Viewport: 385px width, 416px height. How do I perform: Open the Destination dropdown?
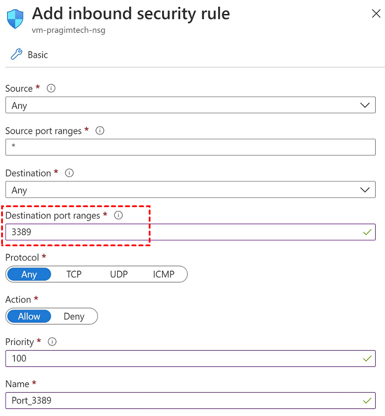190,190
